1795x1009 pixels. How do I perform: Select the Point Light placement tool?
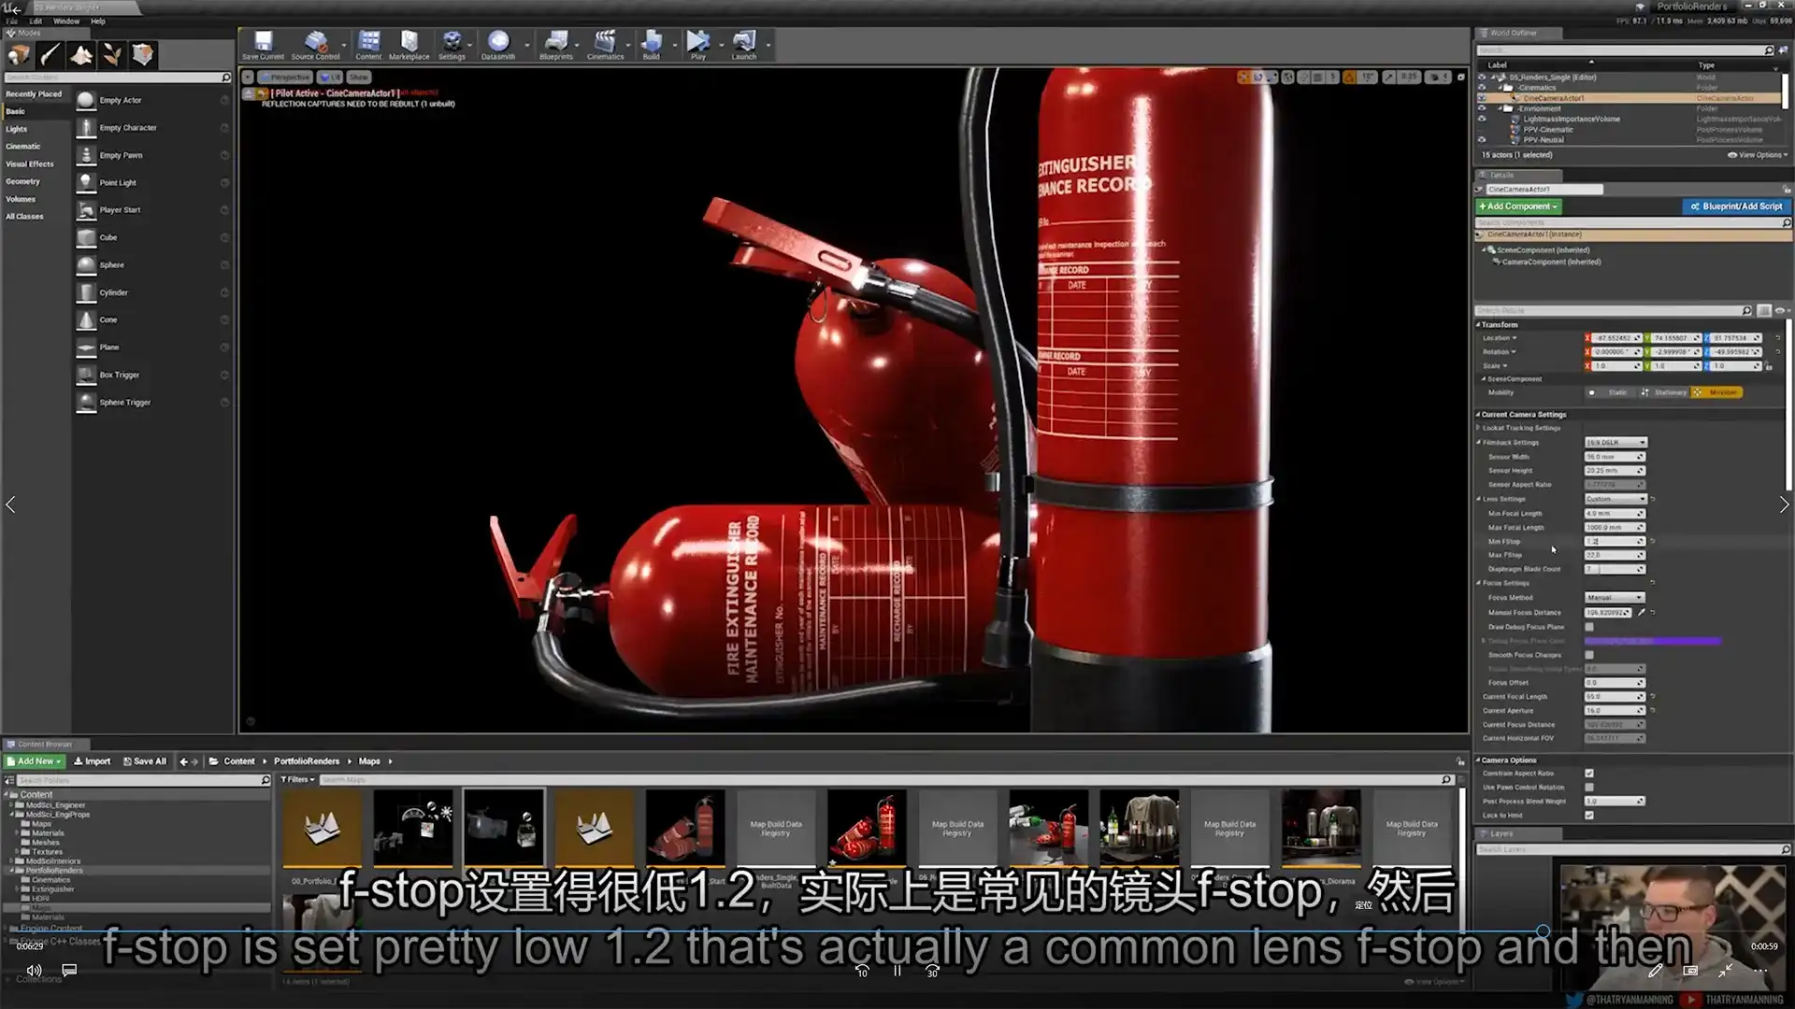[118, 182]
